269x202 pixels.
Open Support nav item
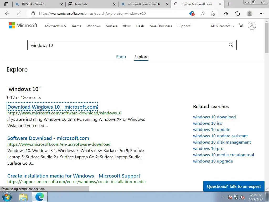coord(184,26)
